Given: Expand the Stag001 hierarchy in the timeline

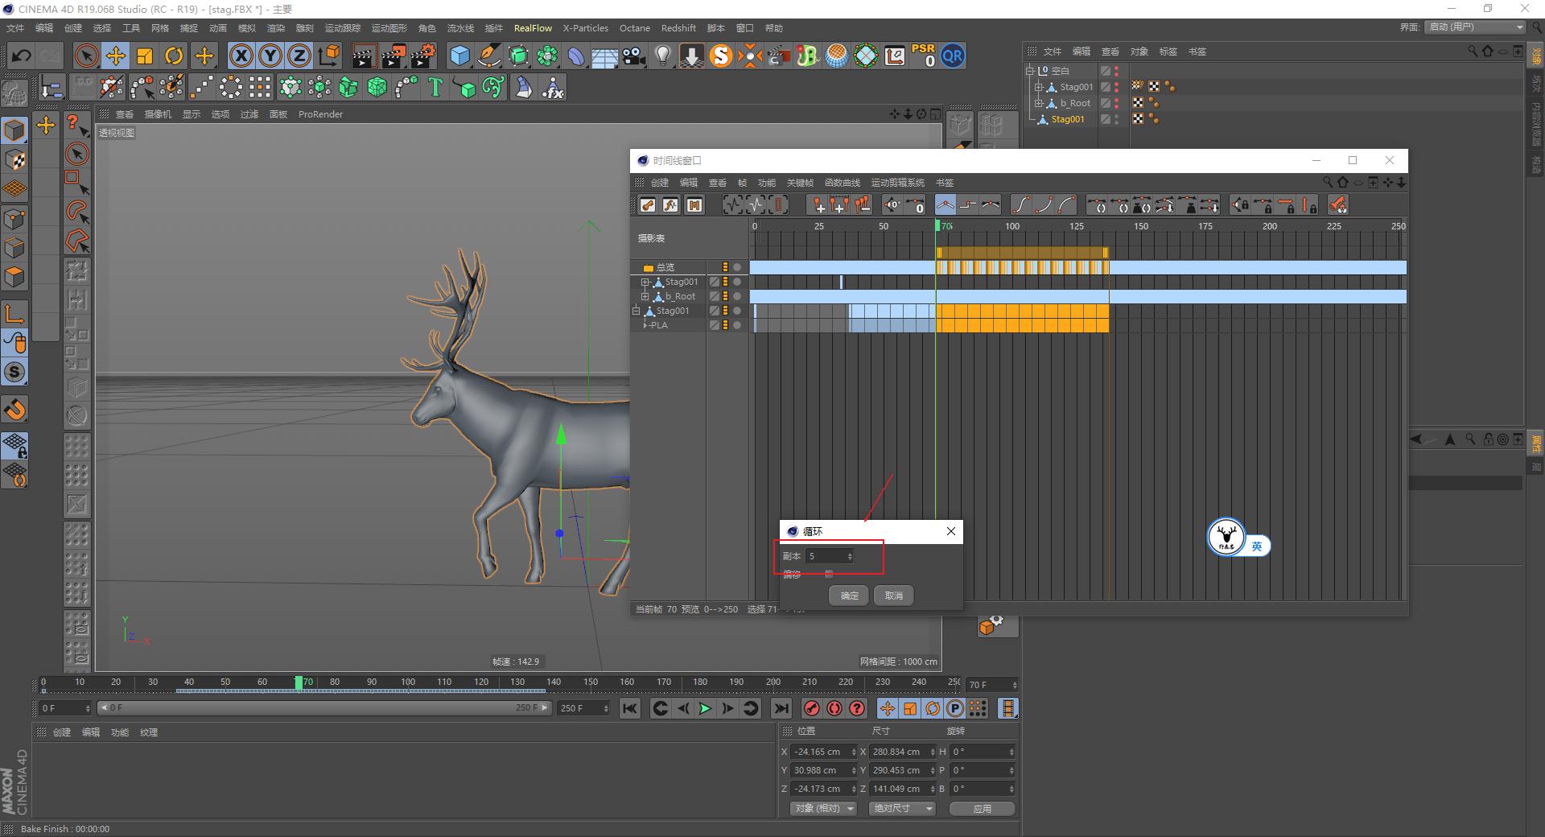Looking at the screenshot, I should 645,282.
